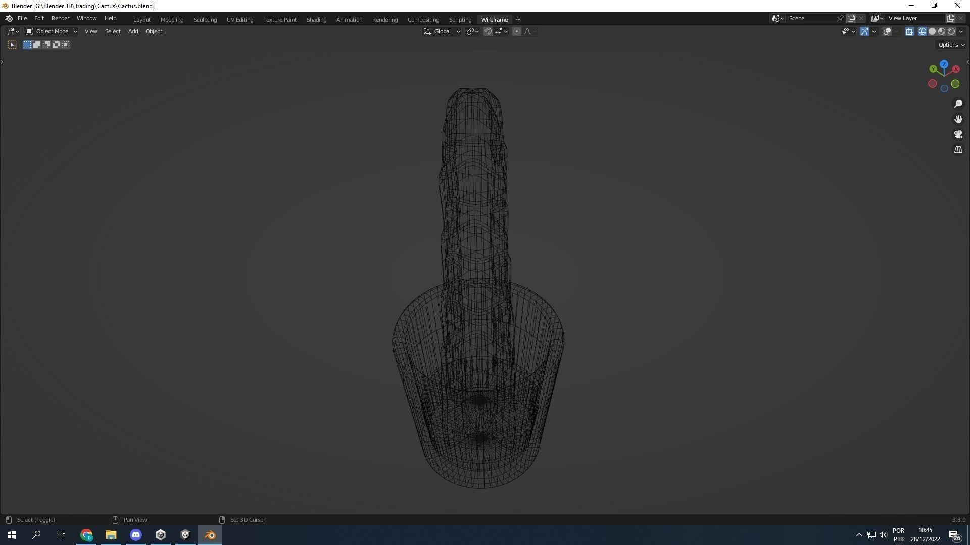This screenshot has width=970, height=545.
Task: Open the Global transform orientation dropdown
Action: click(442, 31)
